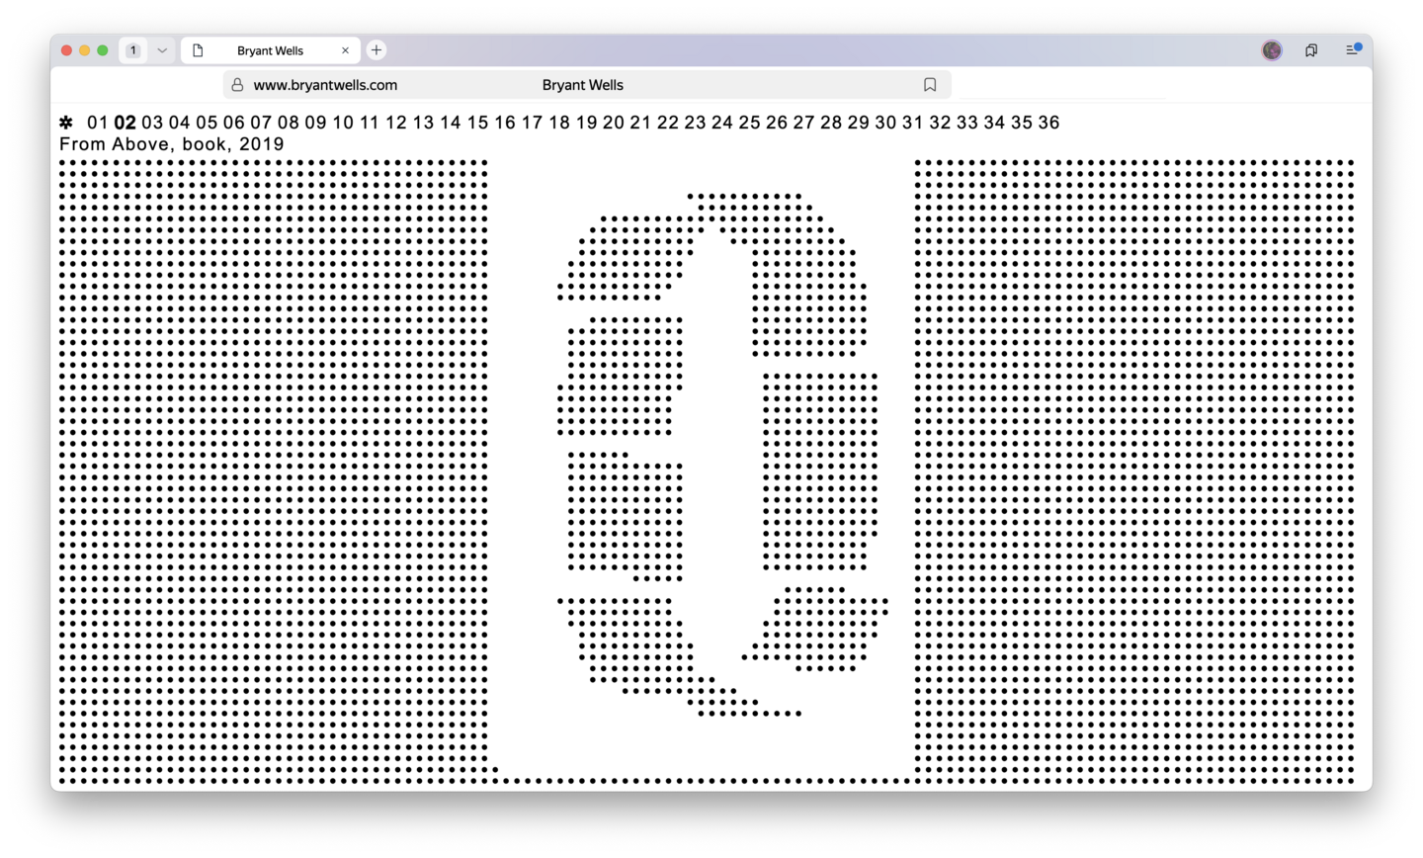Click the tab counter button showing 1
Image resolution: width=1423 pixels, height=858 pixels.
tap(133, 50)
